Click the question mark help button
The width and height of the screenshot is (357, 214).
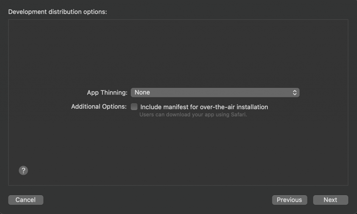pos(23,170)
